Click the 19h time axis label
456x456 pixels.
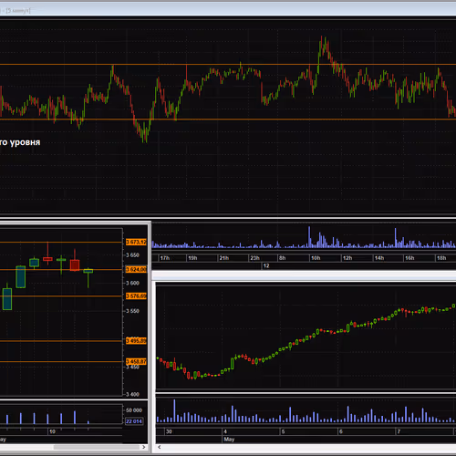(192, 258)
